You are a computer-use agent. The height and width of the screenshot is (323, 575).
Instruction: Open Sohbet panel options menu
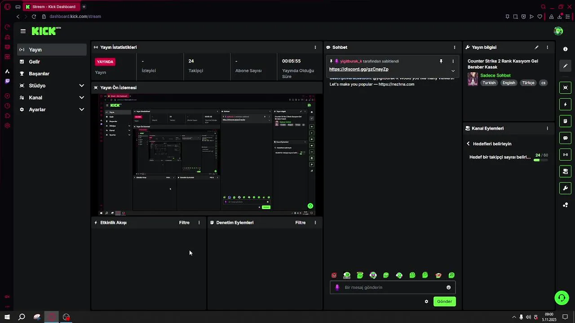pos(454,47)
